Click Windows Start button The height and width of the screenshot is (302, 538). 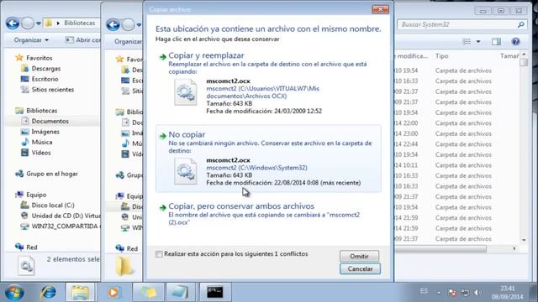tap(14, 293)
